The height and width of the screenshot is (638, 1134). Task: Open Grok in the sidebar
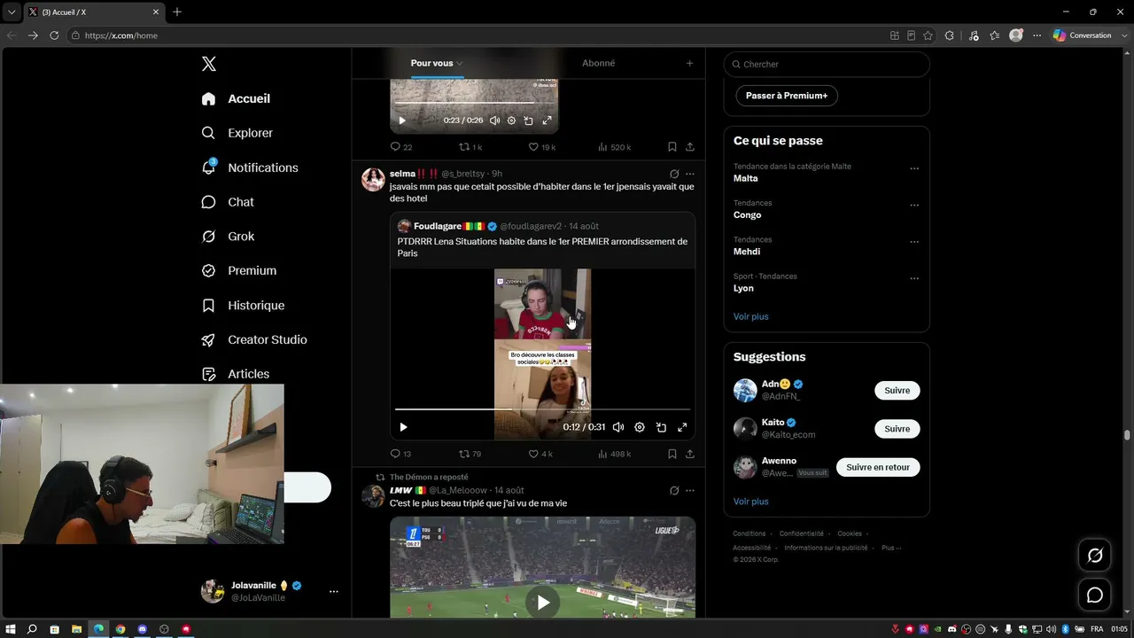[228, 237]
